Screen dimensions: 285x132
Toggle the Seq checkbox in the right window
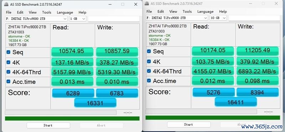click(x=149, y=51)
